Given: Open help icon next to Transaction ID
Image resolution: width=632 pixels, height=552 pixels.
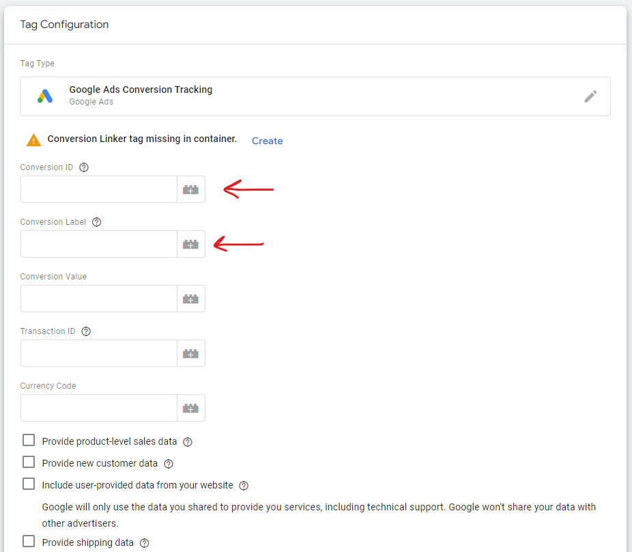Looking at the screenshot, I should point(86,331).
